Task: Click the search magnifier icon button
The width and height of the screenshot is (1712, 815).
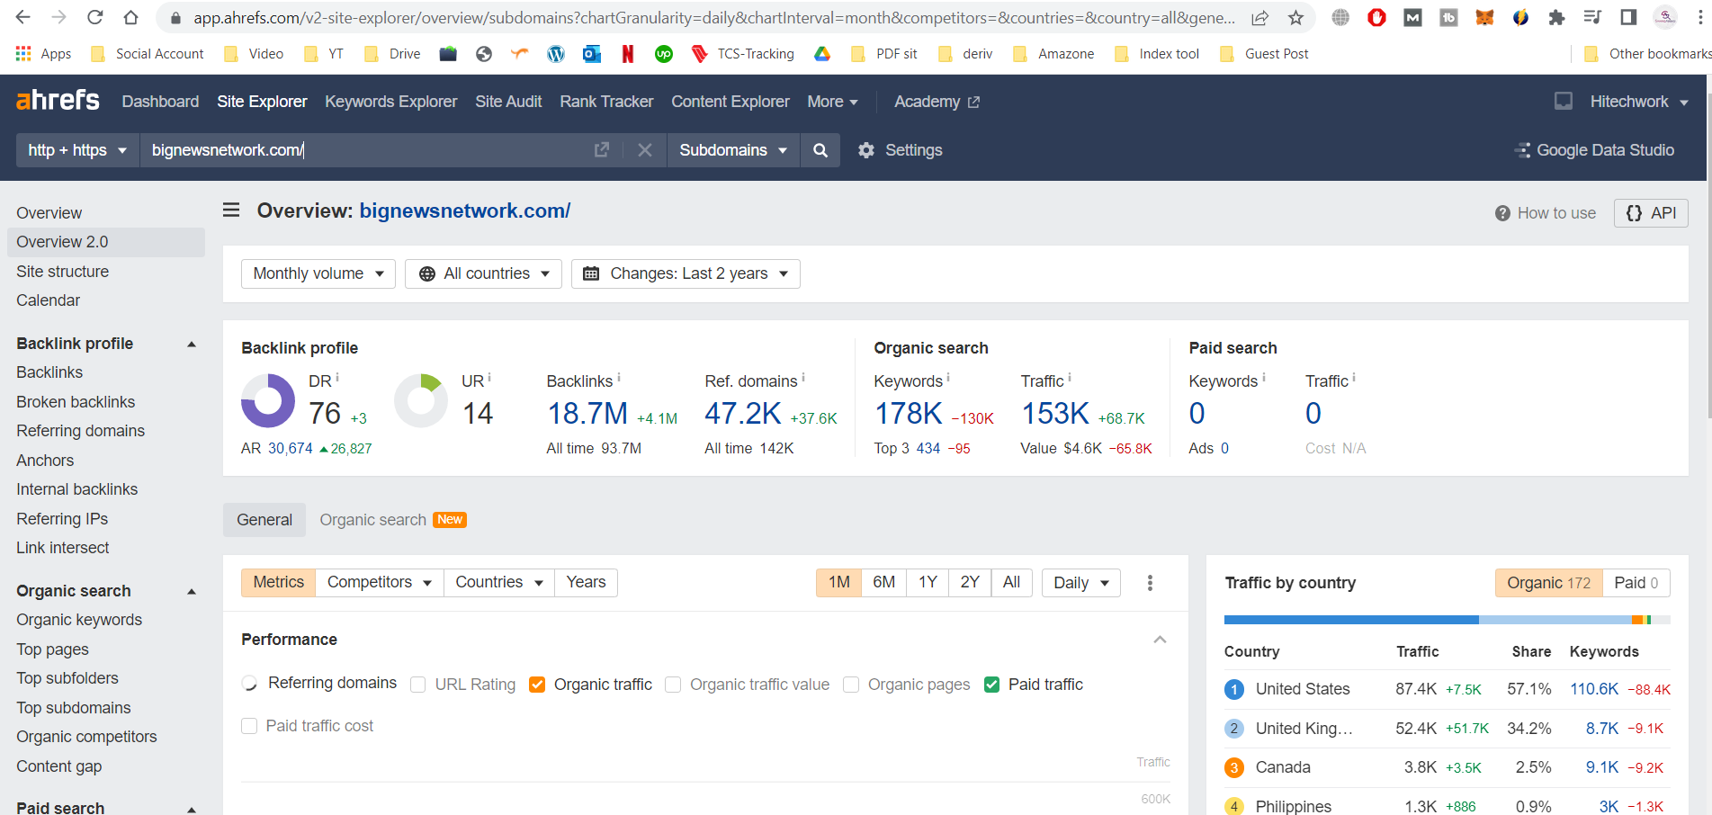Action: coord(820,150)
